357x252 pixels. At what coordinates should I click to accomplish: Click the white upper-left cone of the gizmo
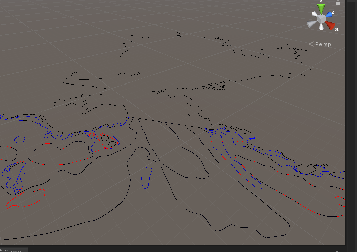[315, 14]
